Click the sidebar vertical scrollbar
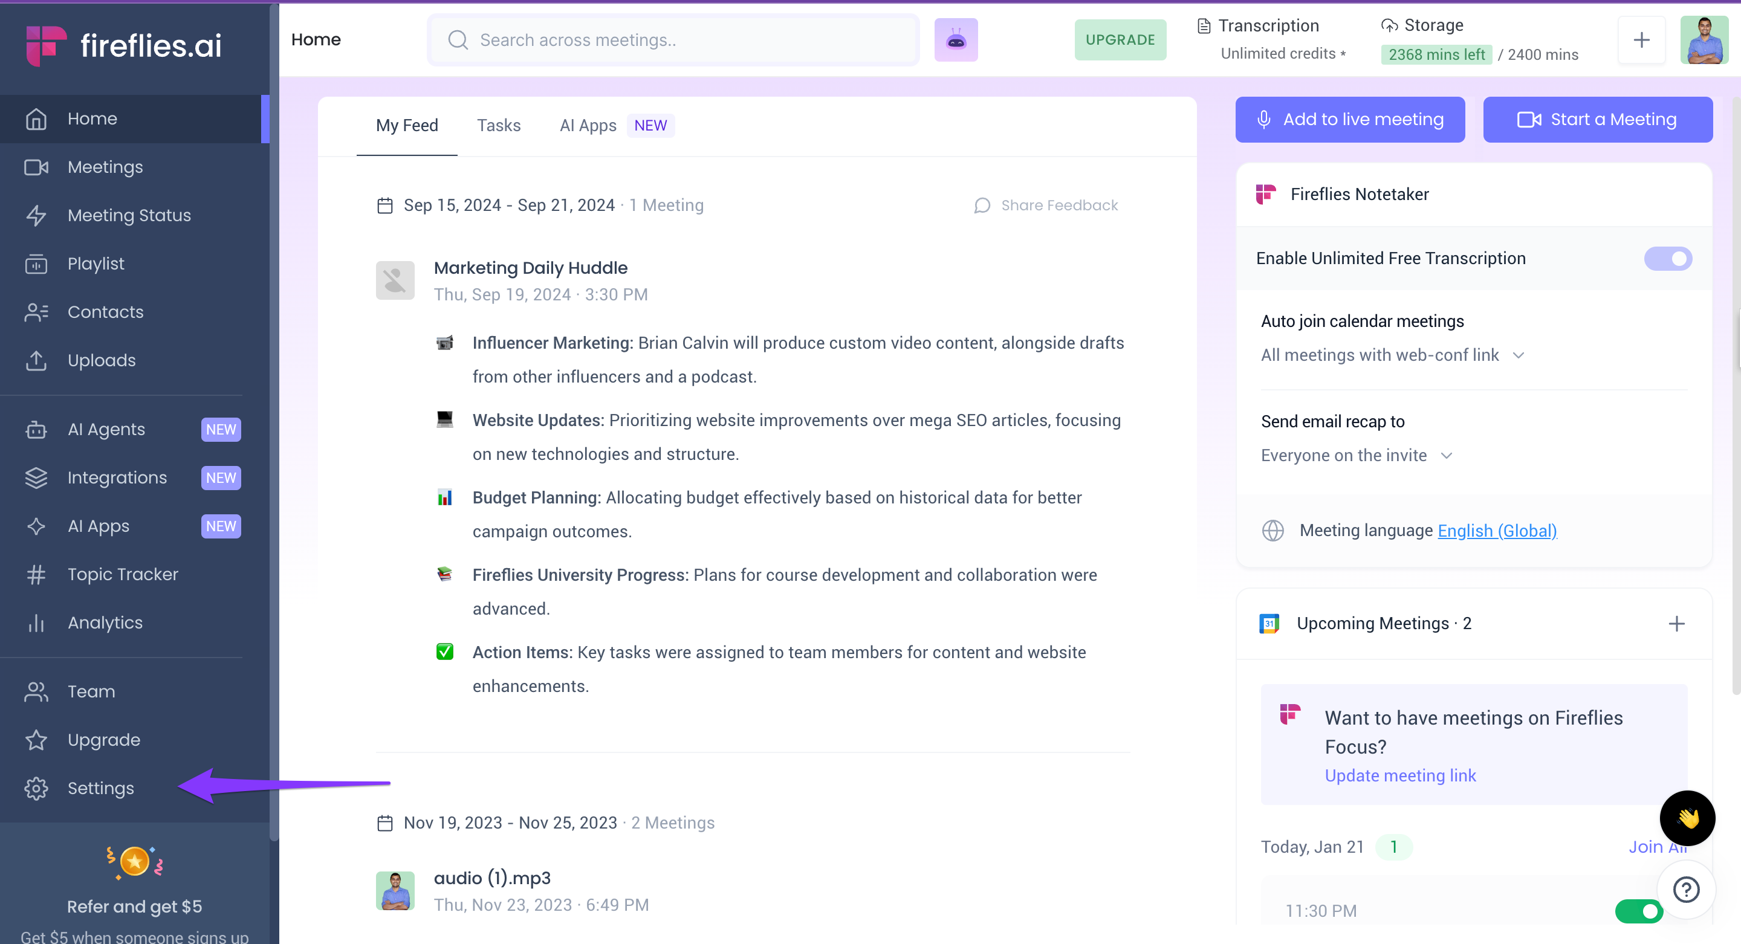1741x944 pixels. click(274, 419)
